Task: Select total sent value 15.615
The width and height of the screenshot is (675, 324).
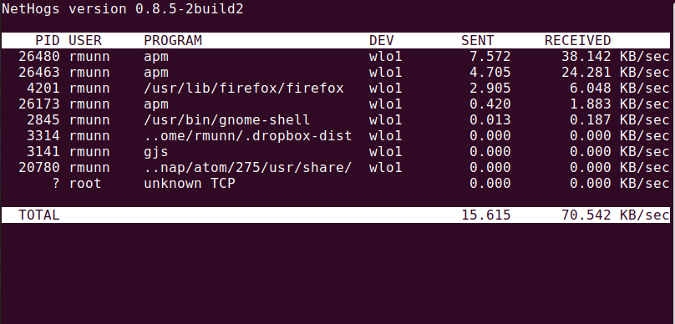Action: tap(486, 215)
